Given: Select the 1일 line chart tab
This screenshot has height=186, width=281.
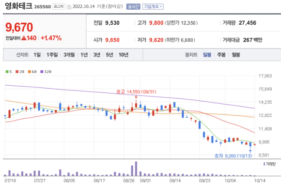Looking at the screenshot, I should (37, 55).
